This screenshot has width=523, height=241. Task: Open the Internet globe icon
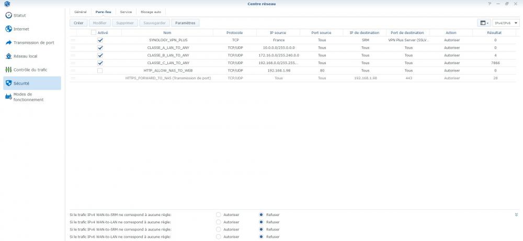(x=9, y=29)
